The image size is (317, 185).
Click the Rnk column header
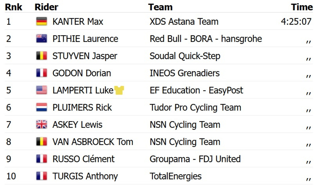(13, 7)
